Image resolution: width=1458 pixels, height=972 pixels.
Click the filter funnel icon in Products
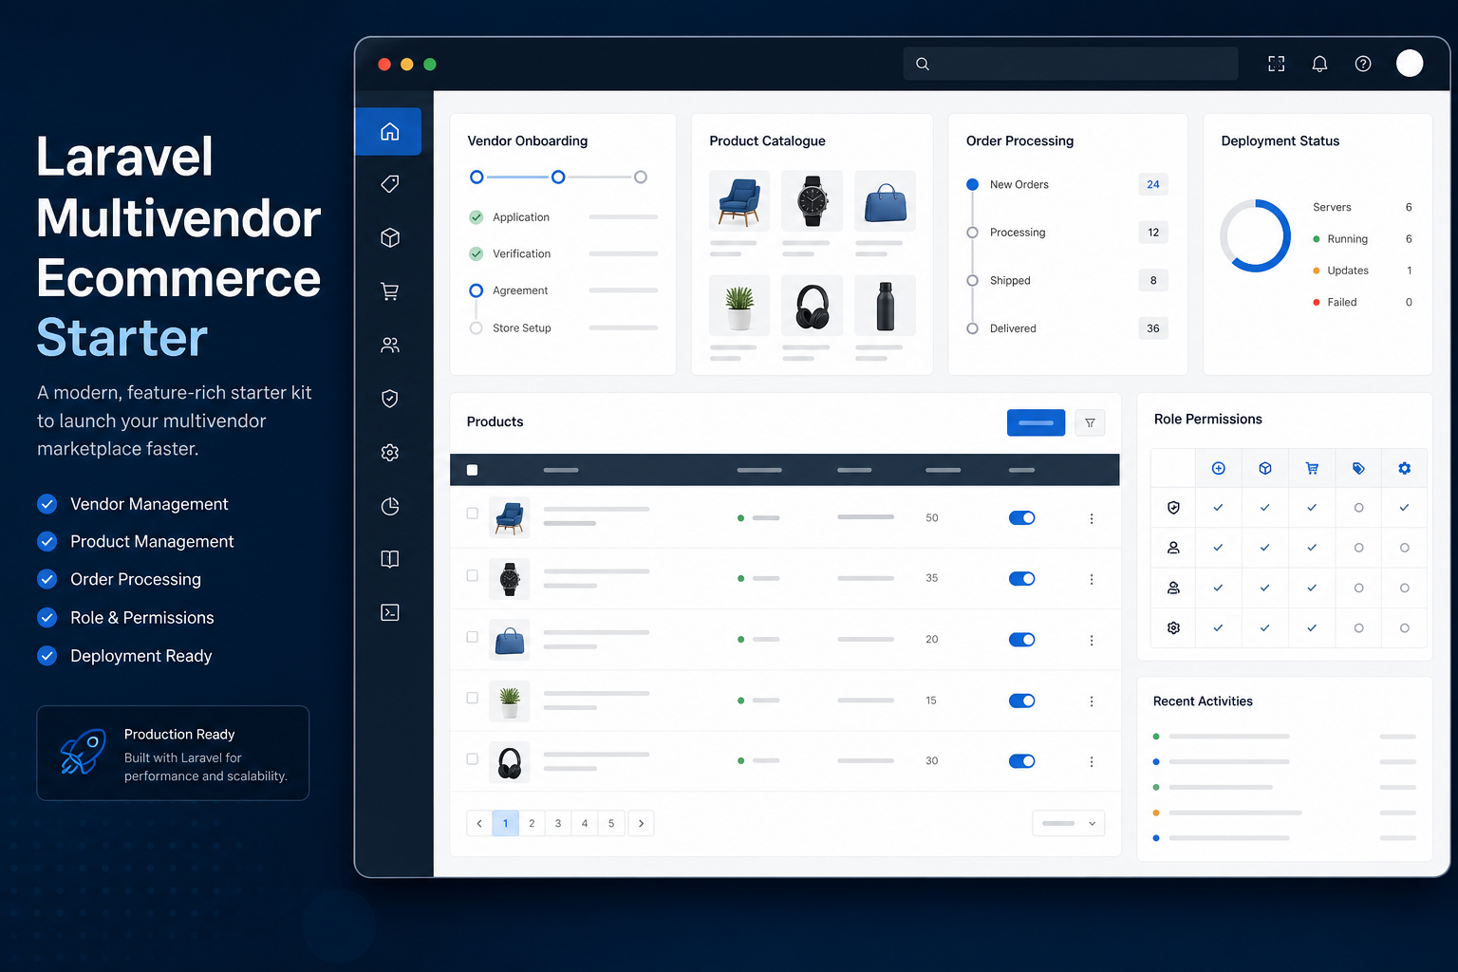point(1090,423)
